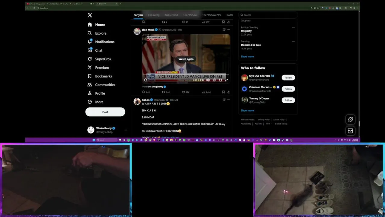Click the picture-in-picture video icon
The image size is (385, 217).
(221, 80)
